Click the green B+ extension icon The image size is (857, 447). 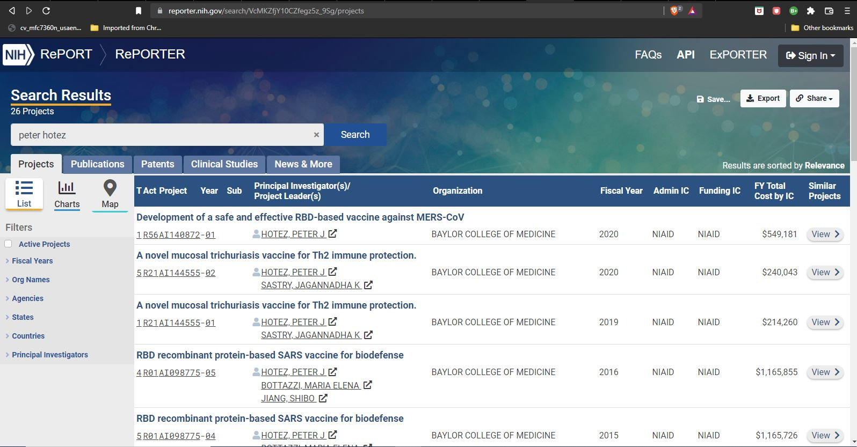click(x=794, y=11)
